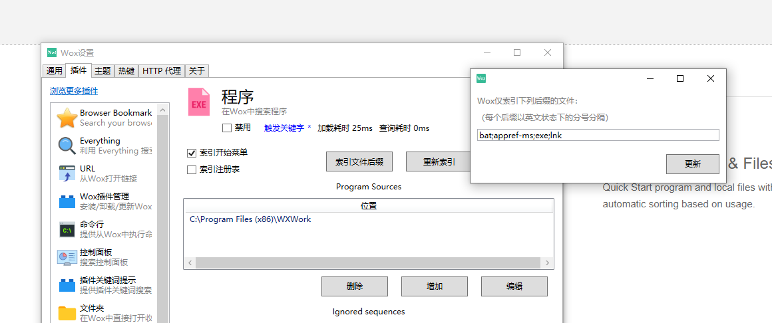Switch to the 通用 tab
The width and height of the screenshot is (772, 323).
pos(55,71)
